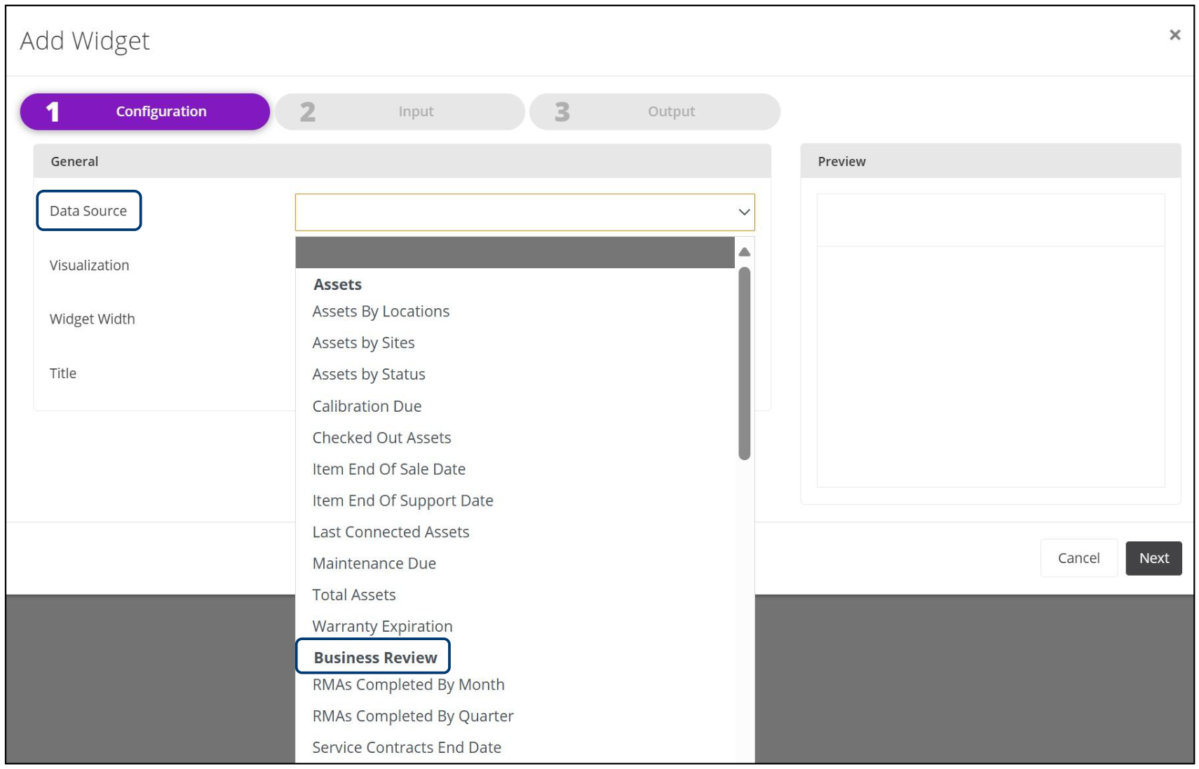The width and height of the screenshot is (1199, 769).
Task: Close the Add Widget dialog
Action: pyautogui.click(x=1174, y=35)
